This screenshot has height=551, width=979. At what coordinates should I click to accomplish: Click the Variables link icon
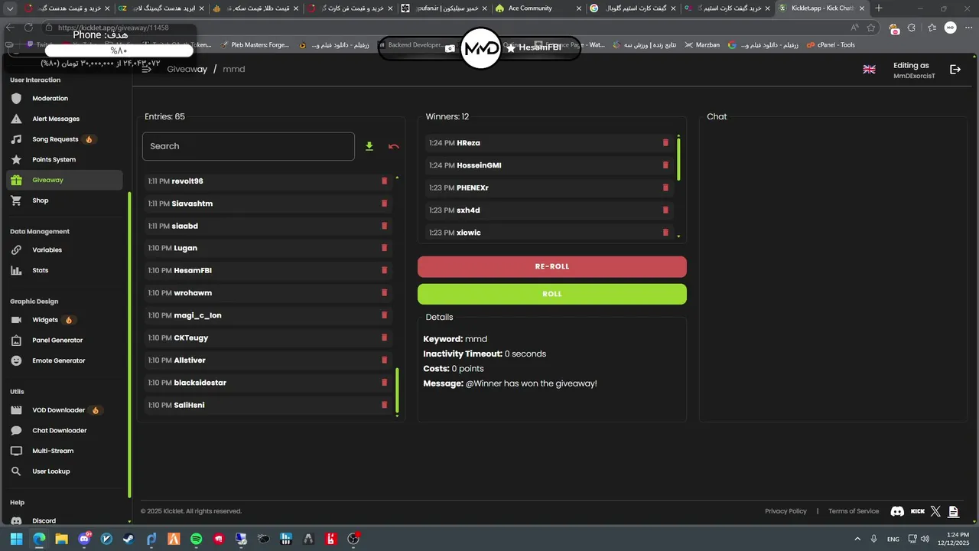point(17,249)
